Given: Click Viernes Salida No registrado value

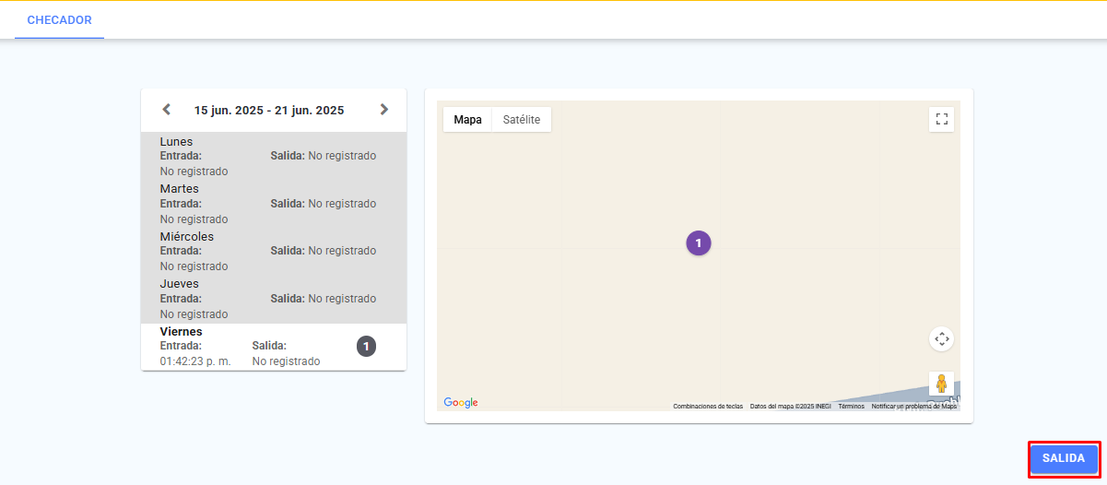Looking at the screenshot, I should click(286, 361).
